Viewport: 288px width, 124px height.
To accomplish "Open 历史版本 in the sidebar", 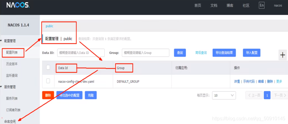I will click(12, 64).
